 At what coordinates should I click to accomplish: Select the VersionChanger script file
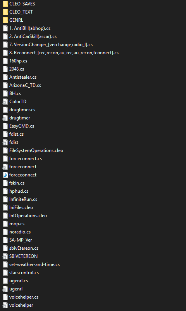[51, 45]
